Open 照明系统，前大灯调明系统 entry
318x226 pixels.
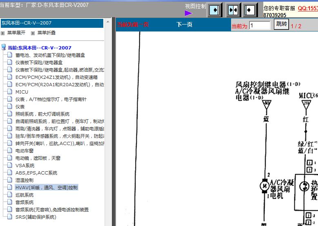[x=42, y=114]
